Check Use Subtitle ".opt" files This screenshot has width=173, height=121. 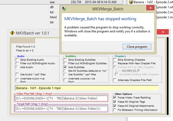coord(65,74)
